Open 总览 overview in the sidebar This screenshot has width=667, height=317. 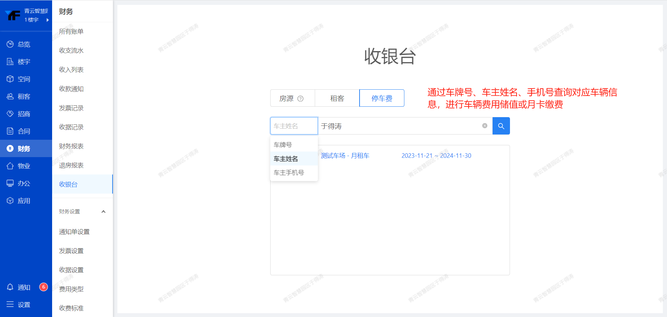click(x=24, y=44)
